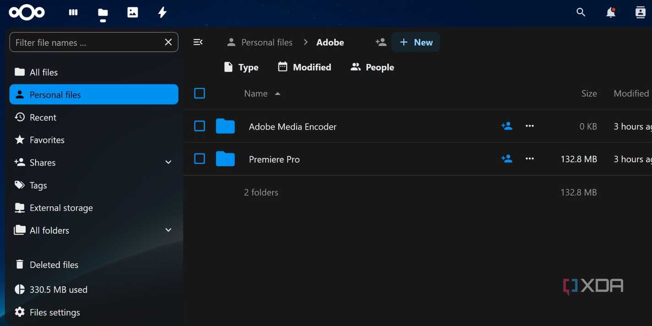This screenshot has width=652, height=326.
Task: Click the Adobe breadcrumb
Action: [330, 42]
